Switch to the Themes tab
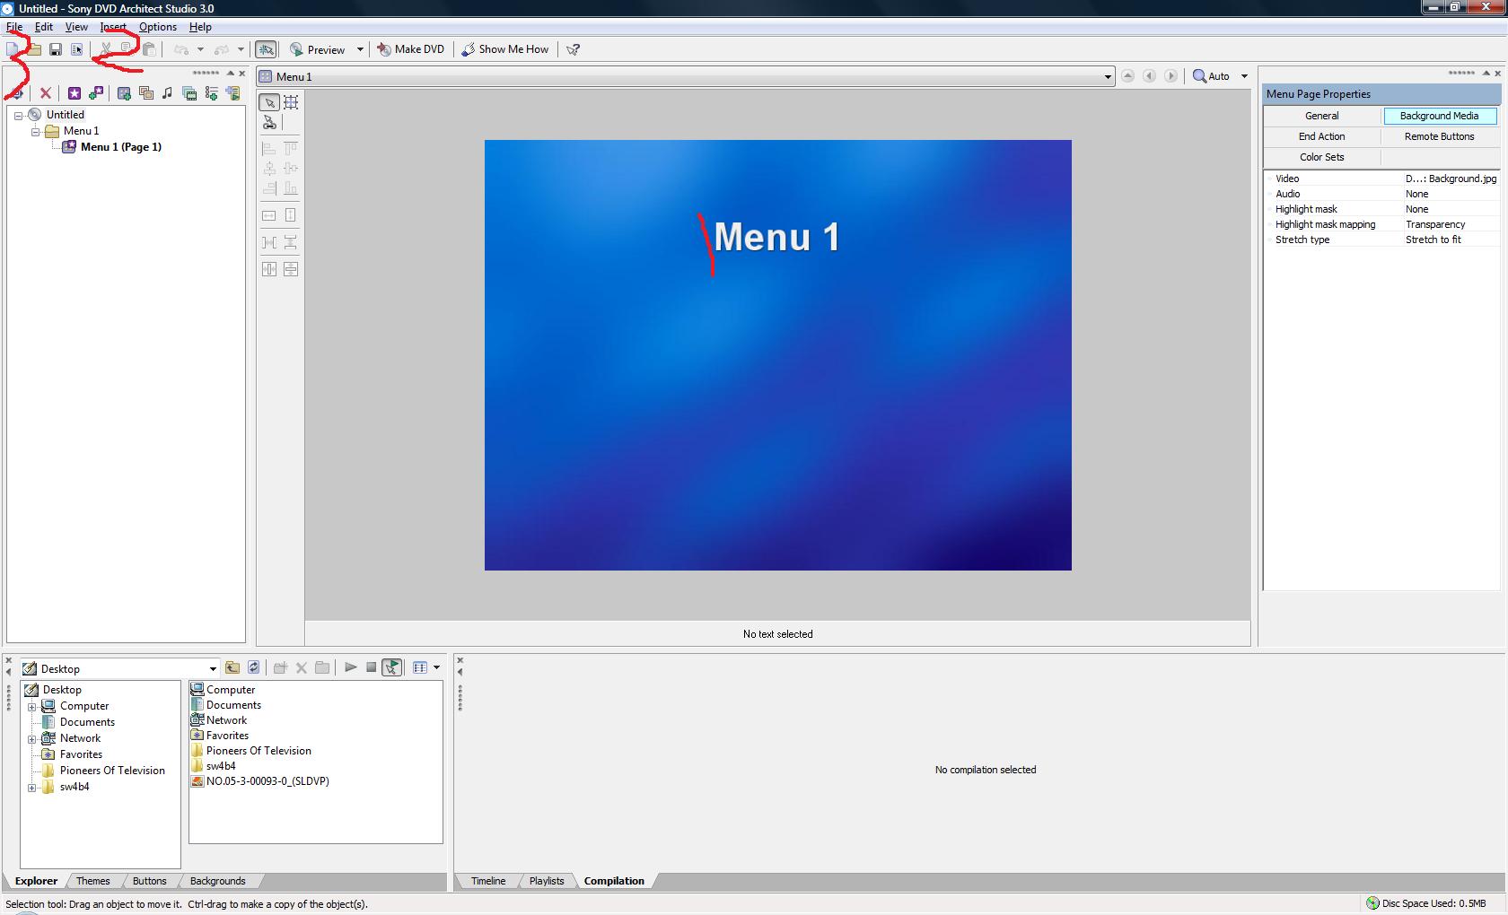Screen dimensions: 1508x915 click(93, 881)
